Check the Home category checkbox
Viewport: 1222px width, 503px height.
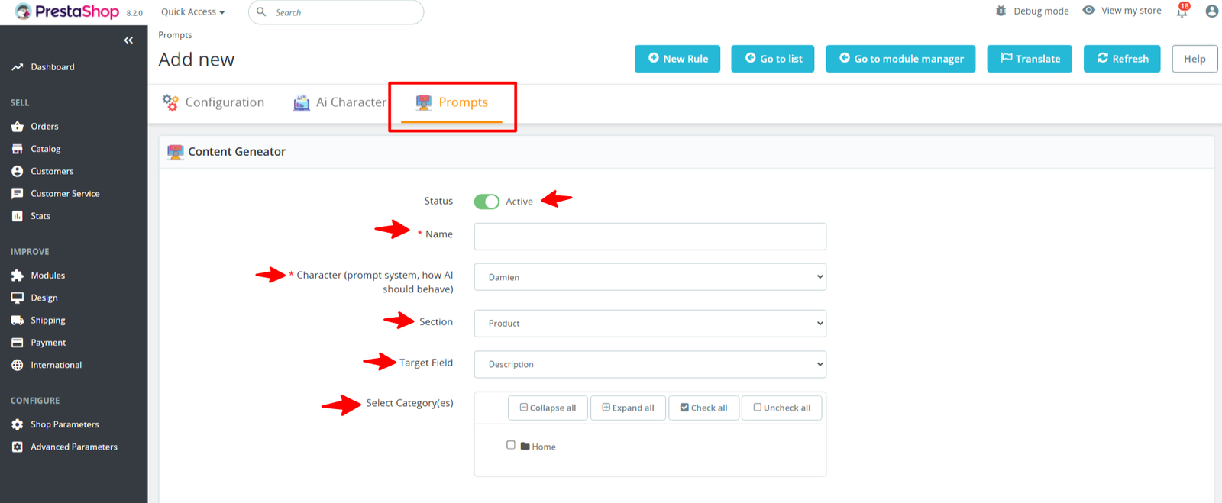pyautogui.click(x=510, y=446)
